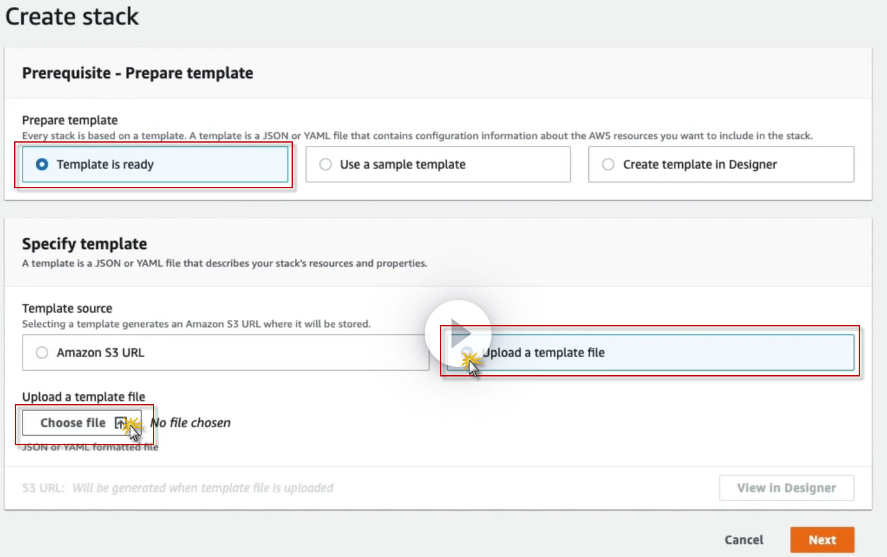The image size is (887, 557).
Task: Click the 'Specify template' section header
Action: (x=85, y=244)
